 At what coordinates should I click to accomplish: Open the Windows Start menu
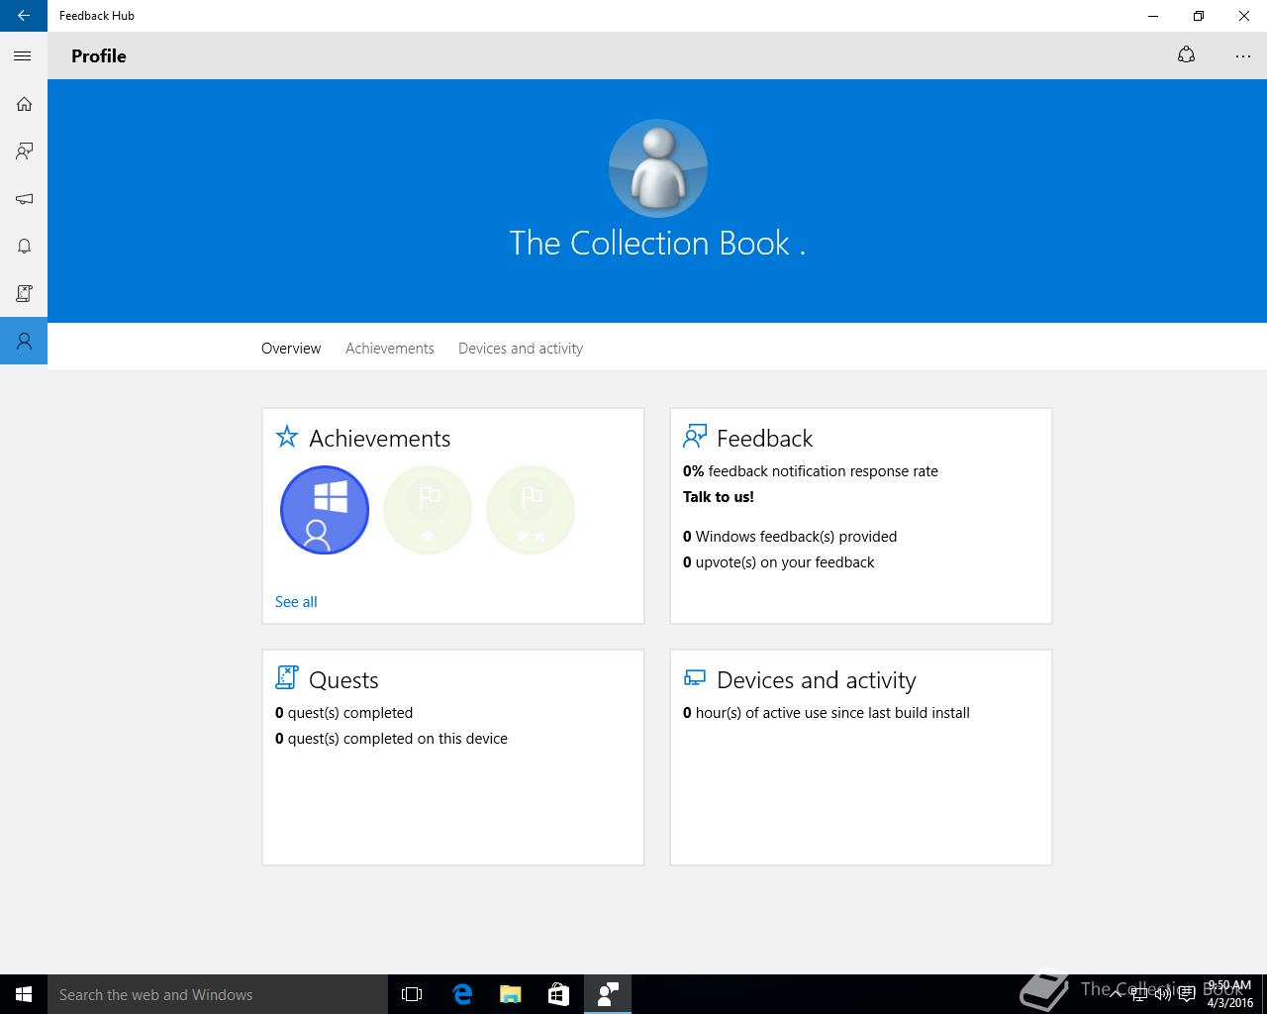coord(24,994)
